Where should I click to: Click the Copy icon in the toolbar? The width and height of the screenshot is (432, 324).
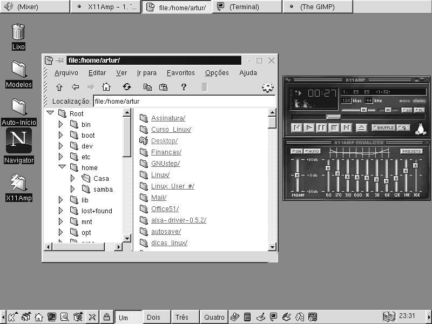(147, 87)
